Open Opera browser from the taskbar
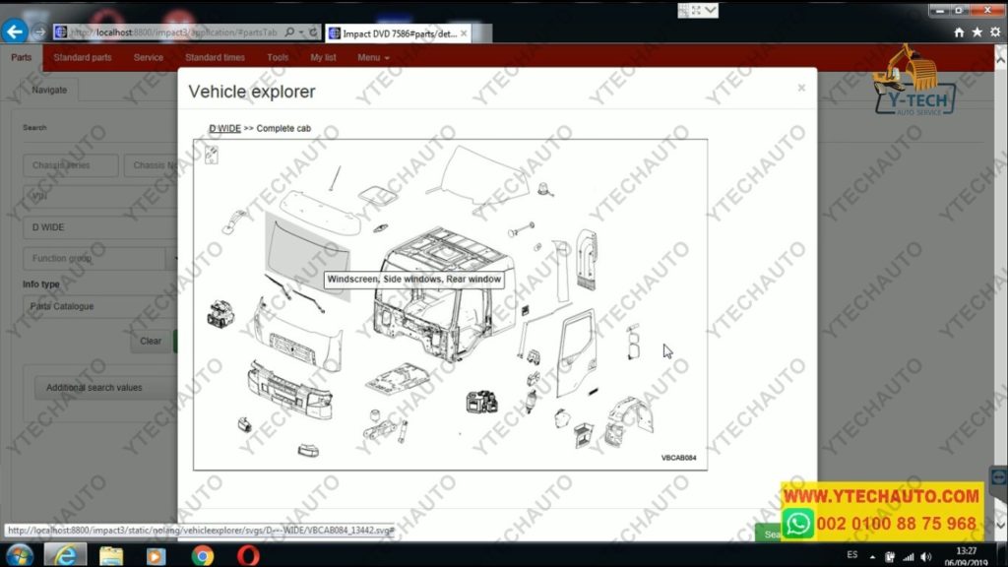This screenshot has height=567, width=1008. click(x=247, y=555)
